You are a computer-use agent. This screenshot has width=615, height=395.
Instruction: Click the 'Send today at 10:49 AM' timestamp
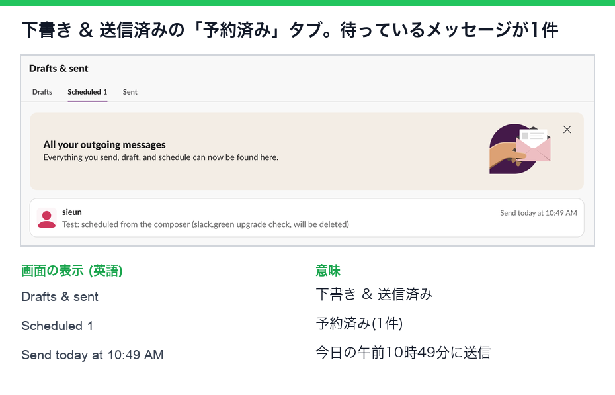click(x=538, y=213)
